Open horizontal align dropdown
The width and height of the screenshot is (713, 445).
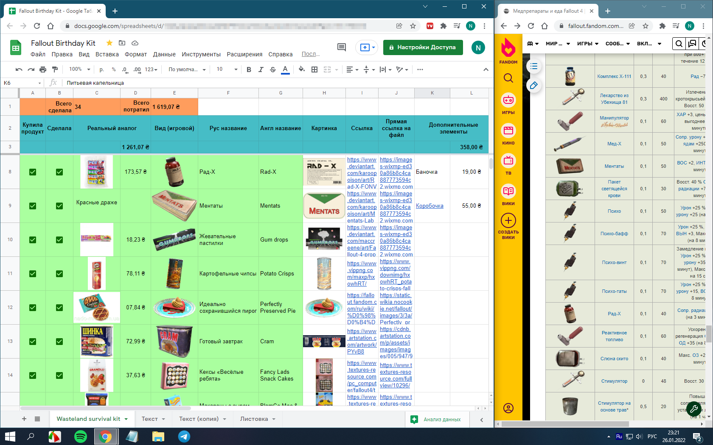coord(352,70)
